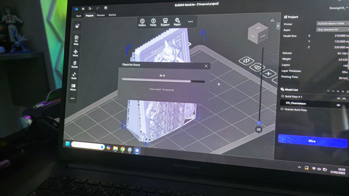The width and height of the screenshot is (349, 196).
Task: Open the Device tab
Action: click(112, 15)
